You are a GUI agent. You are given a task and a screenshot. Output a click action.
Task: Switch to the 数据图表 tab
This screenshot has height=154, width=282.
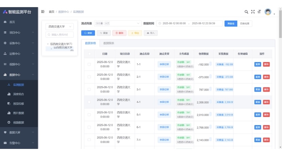109,43
